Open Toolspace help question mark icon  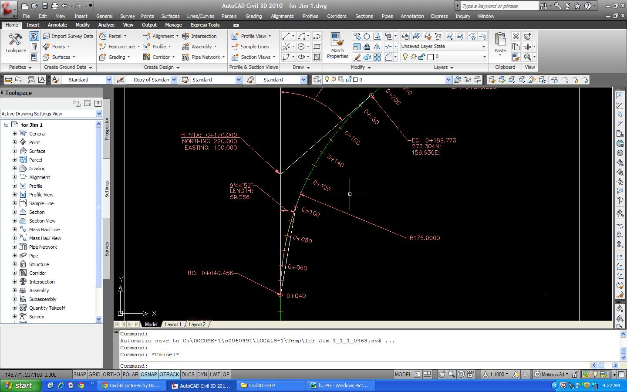pos(98,103)
